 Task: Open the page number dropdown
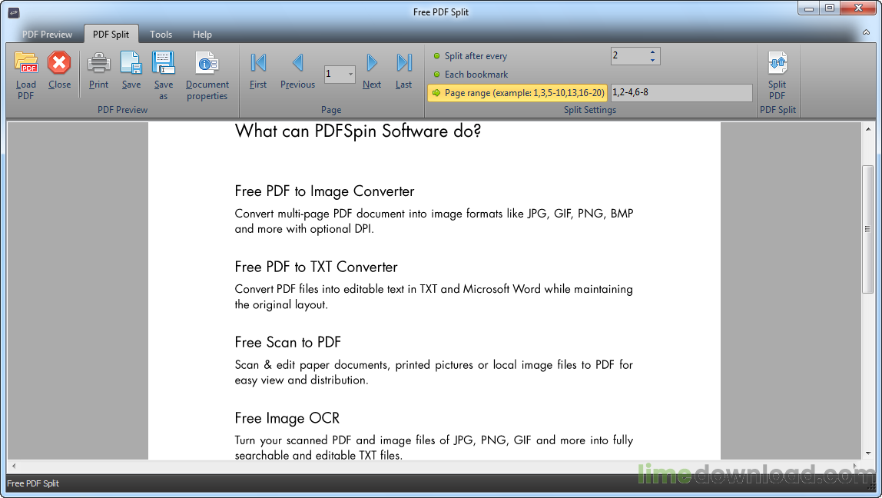click(x=350, y=75)
